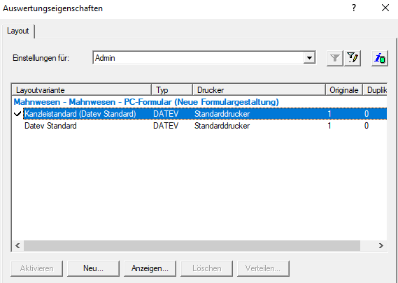398x283 pixels.
Task: Select the Datev Standard row
Action: coord(199,126)
